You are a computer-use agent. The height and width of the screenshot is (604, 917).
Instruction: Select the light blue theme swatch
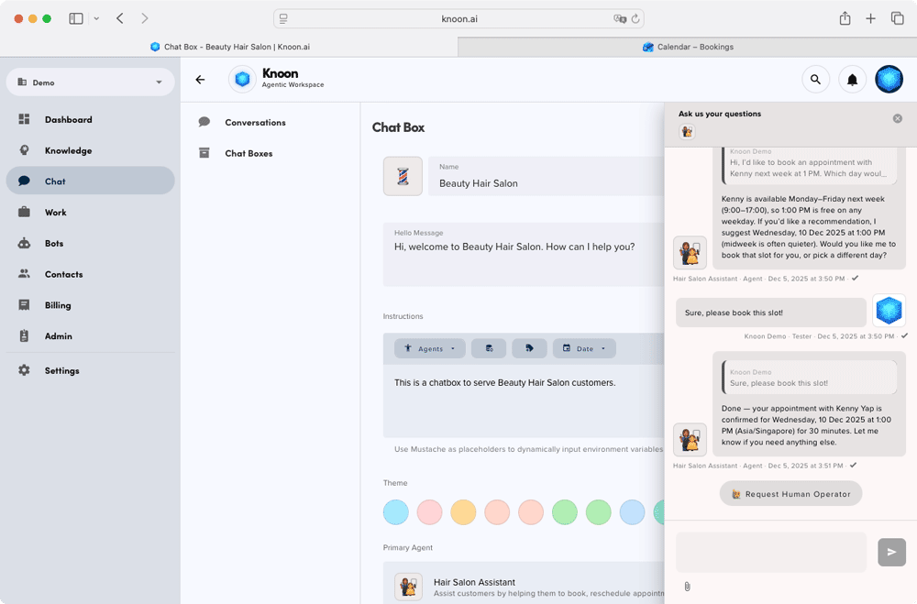[396, 512]
